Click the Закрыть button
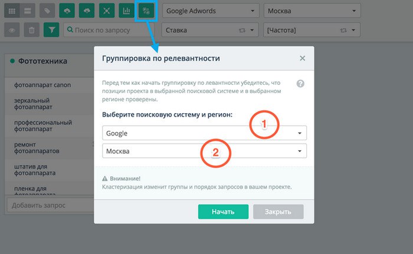 coord(278,212)
